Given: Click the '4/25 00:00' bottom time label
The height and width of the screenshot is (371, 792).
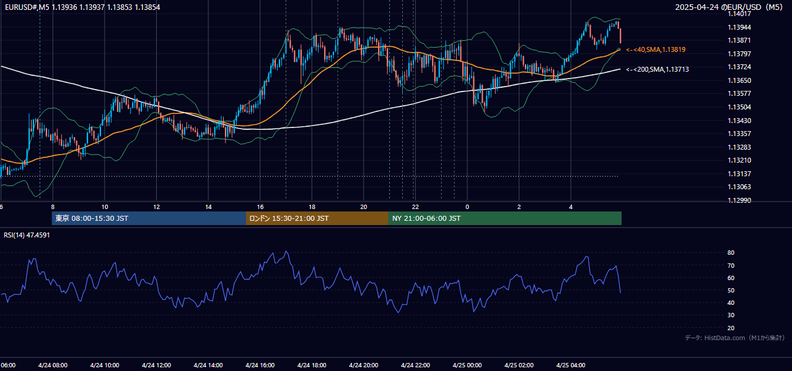Looking at the screenshot, I should (467, 365).
